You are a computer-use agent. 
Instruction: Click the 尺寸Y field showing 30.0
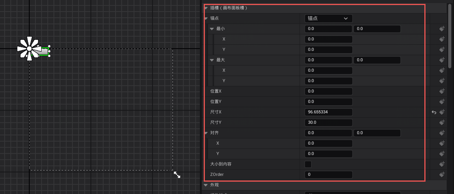click(x=328, y=123)
